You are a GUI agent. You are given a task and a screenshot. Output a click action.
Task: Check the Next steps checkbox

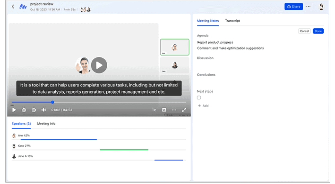pyautogui.click(x=199, y=97)
